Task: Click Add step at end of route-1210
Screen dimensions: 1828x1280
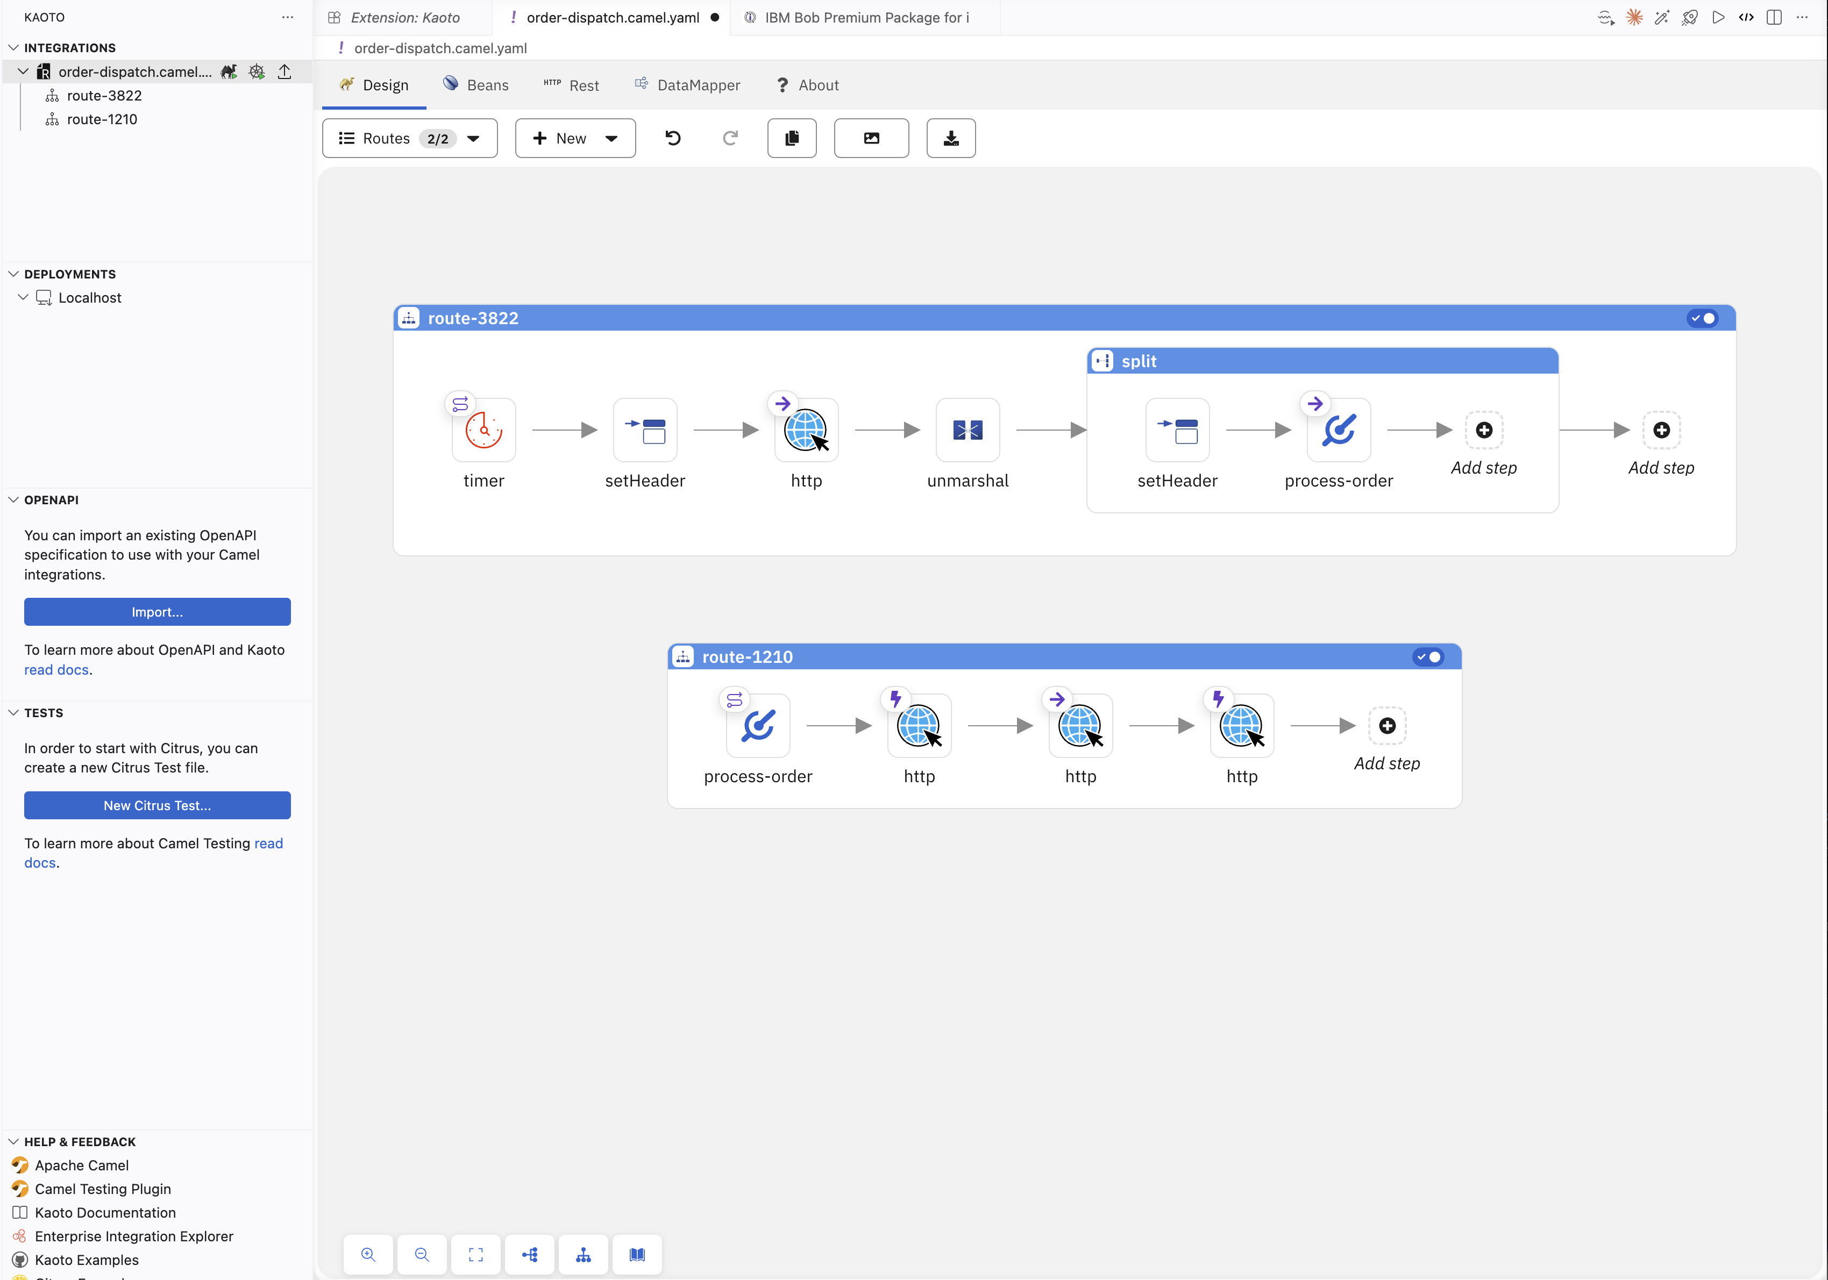Action: [x=1387, y=726]
